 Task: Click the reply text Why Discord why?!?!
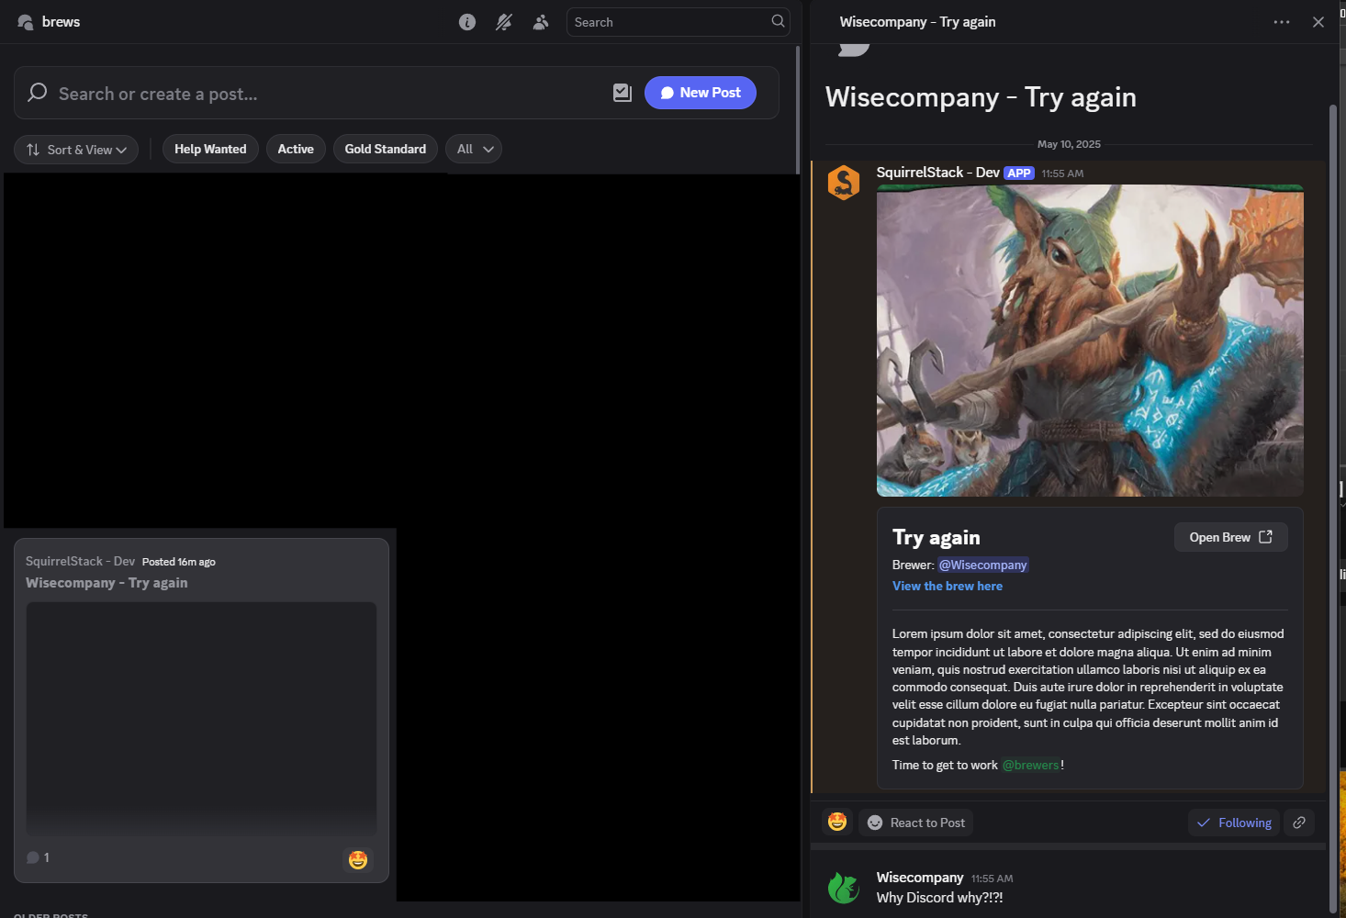pyautogui.click(x=939, y=898)
